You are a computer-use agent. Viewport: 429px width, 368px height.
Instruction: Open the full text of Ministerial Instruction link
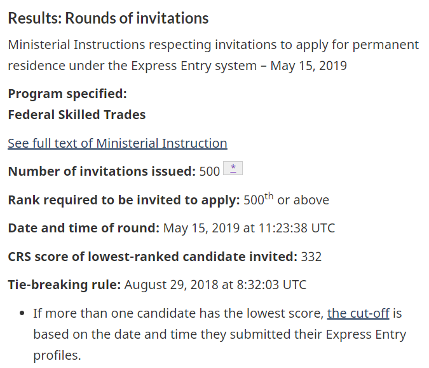click(117, 143)
